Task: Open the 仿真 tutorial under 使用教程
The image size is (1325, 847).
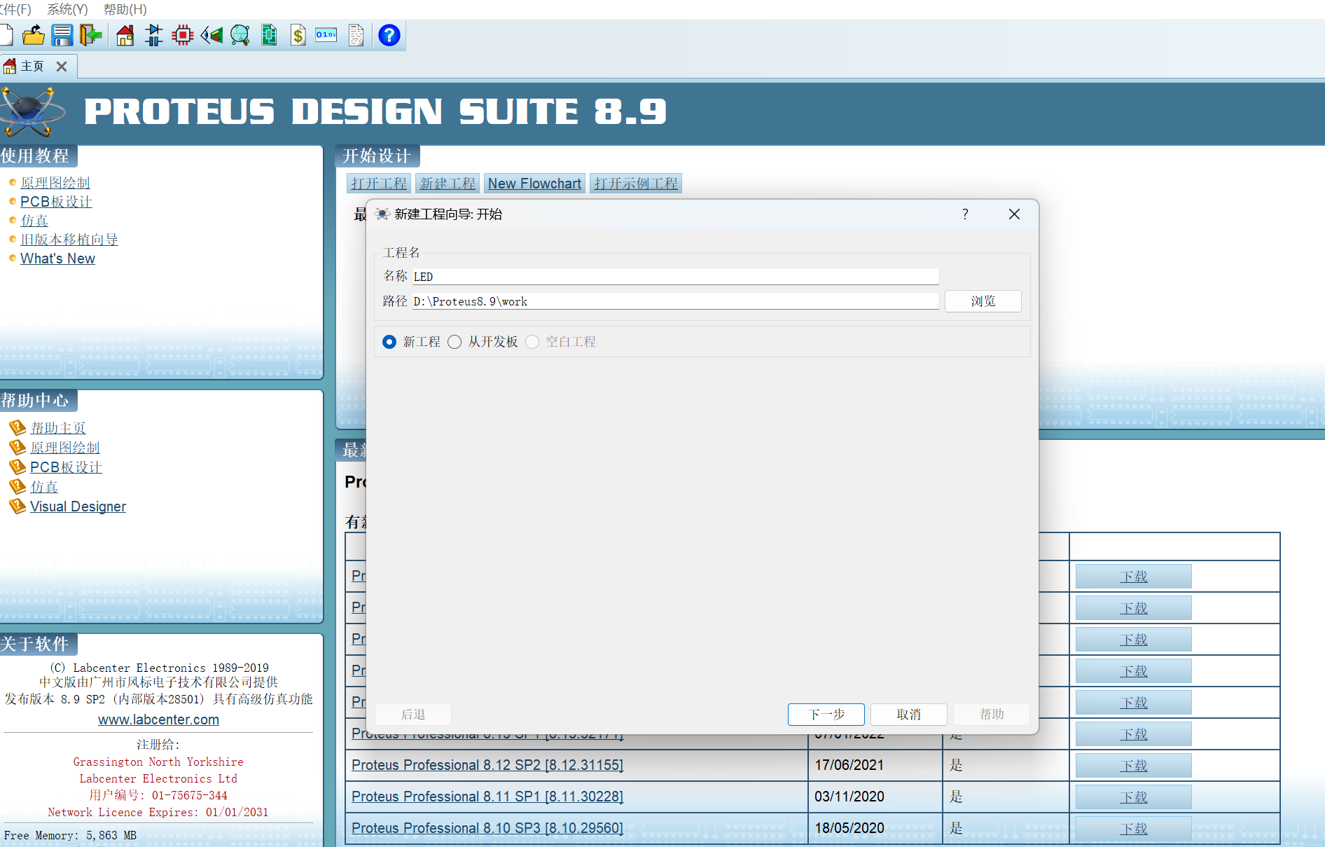Action: [x=34, y=221]
